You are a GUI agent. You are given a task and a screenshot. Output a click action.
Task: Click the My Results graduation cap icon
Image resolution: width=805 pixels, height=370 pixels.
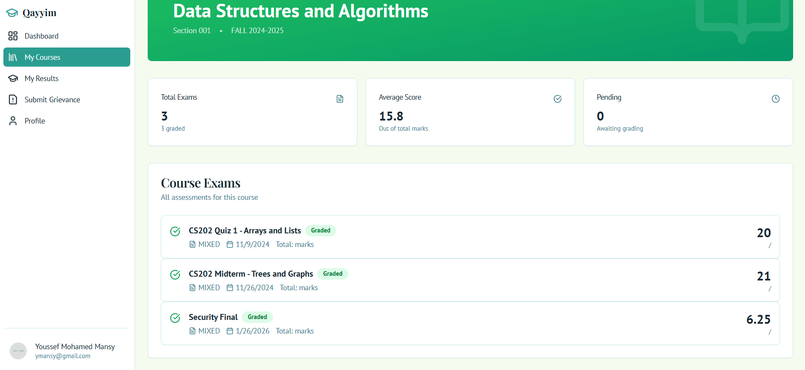coord(13,78)
